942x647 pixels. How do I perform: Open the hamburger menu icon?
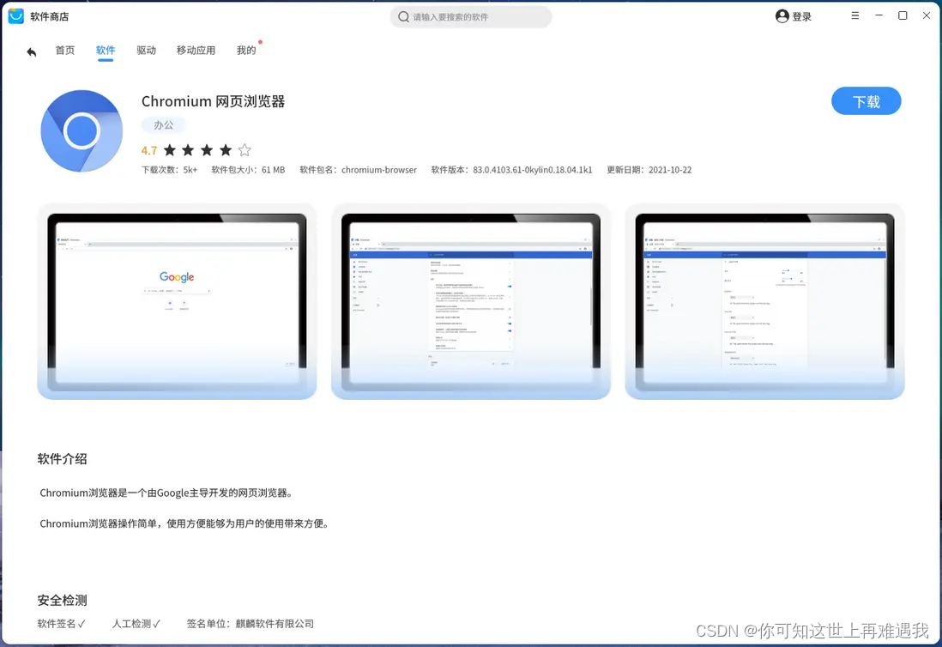[854, 15]
